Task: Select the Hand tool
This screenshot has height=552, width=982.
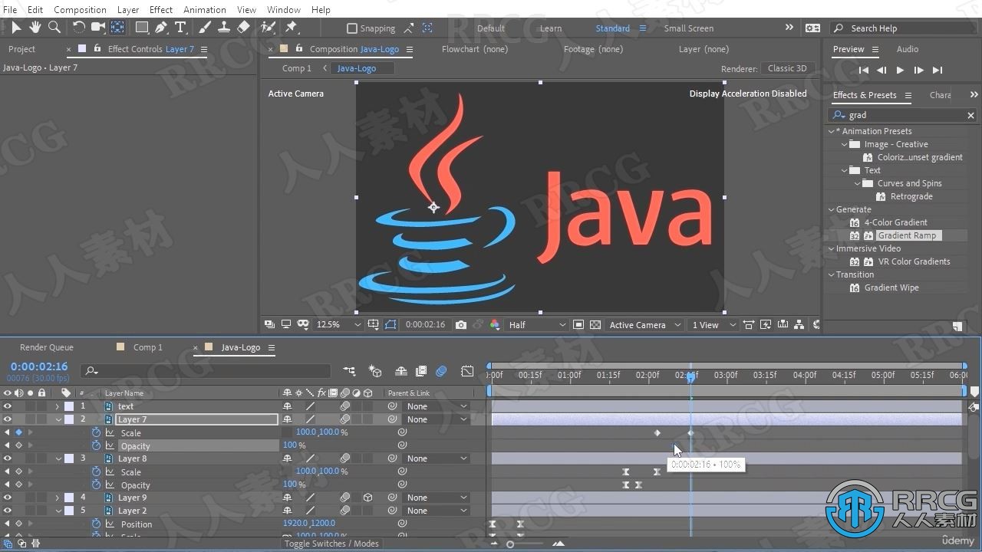Action: coord(35,28)
